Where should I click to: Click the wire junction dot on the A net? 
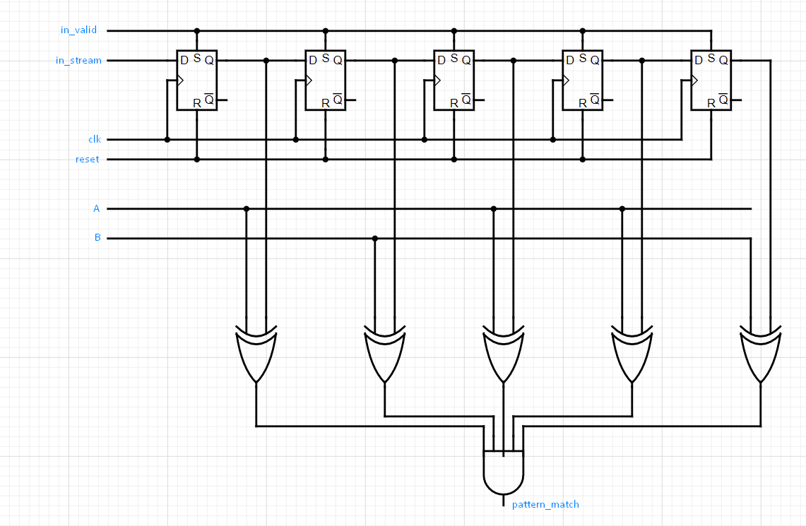246,208
